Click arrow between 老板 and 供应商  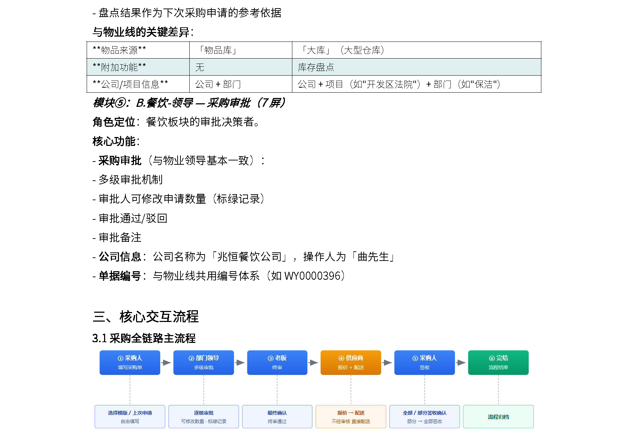coord(314,363)
